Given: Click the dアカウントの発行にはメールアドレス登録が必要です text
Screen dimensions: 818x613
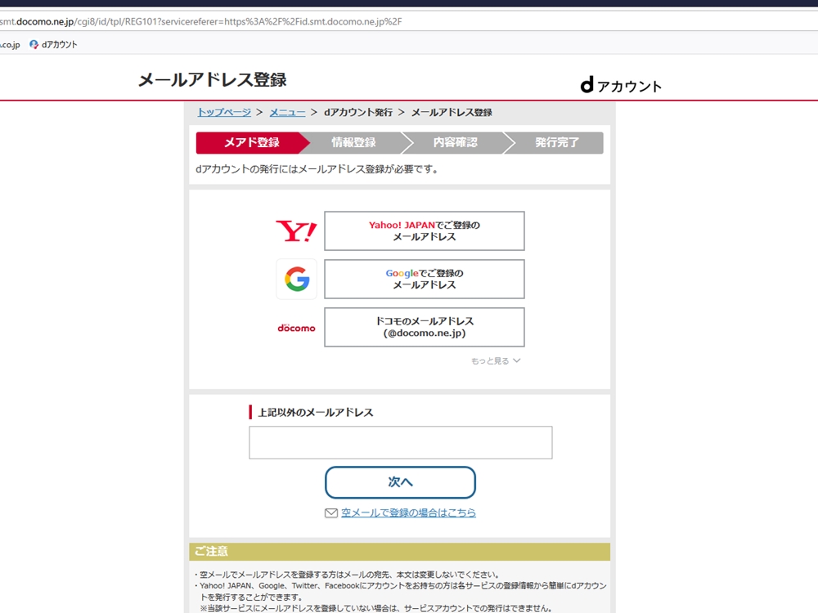Looking at the screenshot, I should 317,169.
